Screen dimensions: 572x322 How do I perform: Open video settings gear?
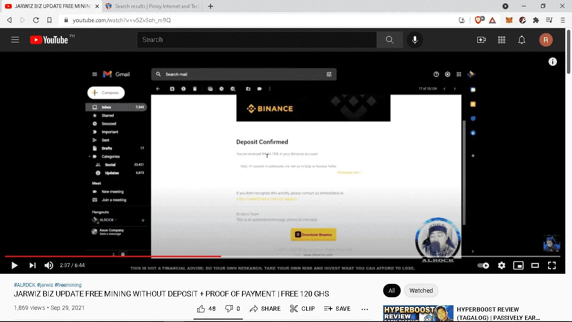tap(501, 265)
